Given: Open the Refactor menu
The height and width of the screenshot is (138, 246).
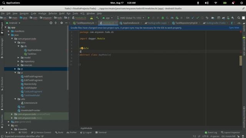Looking at the screenshot, I should click(x=53, y=13).
